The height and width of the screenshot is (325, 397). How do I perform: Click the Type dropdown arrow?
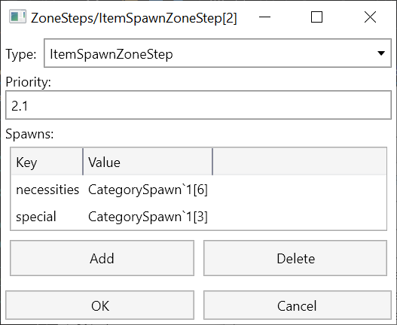(x=381, y=53)
